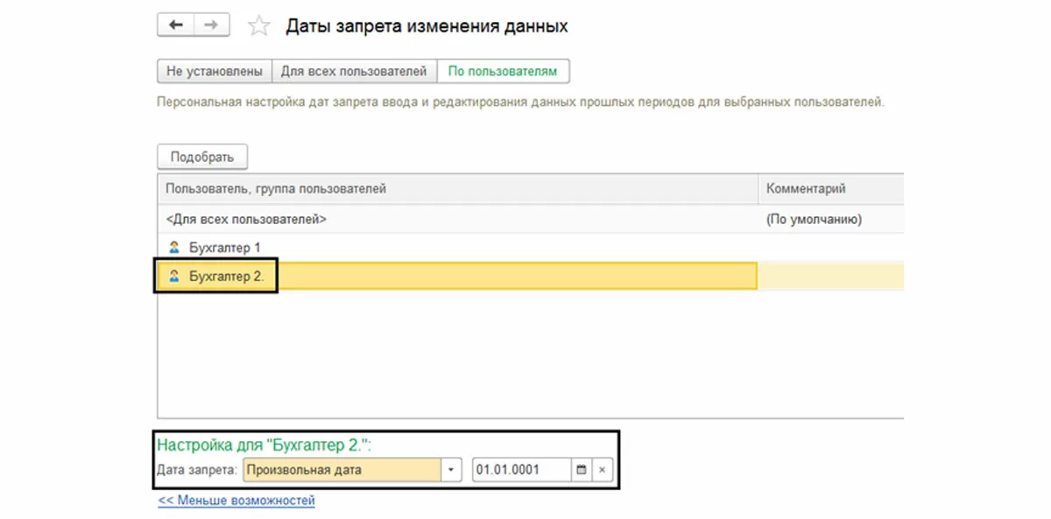Open the calendar picker for the date field
Screen dimensions: 1051x519
point(581,470)
